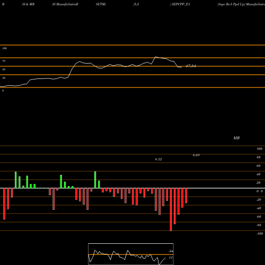
Task: Click the MR axis label '-40'
Action: pos(259,208)
